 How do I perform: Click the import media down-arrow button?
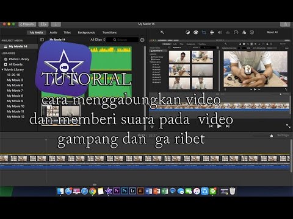click(56, 24)
